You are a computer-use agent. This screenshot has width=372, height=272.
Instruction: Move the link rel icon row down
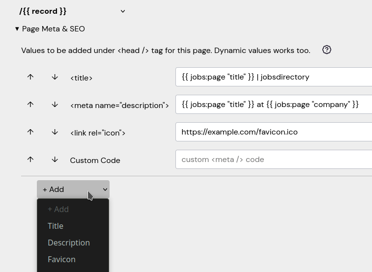coord(55,132)
